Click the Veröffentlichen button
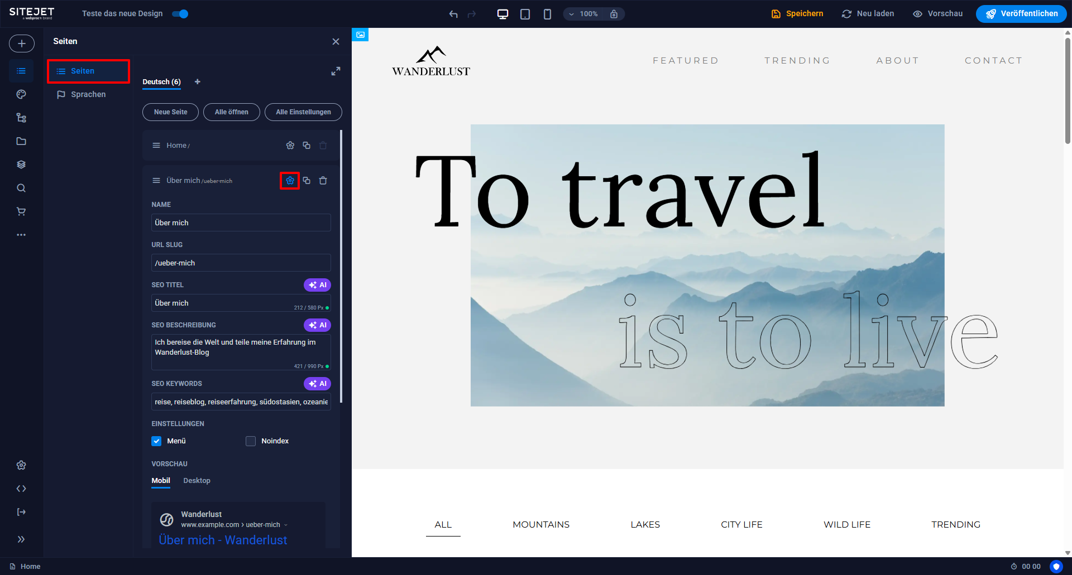 click(x=1021, y=14)
